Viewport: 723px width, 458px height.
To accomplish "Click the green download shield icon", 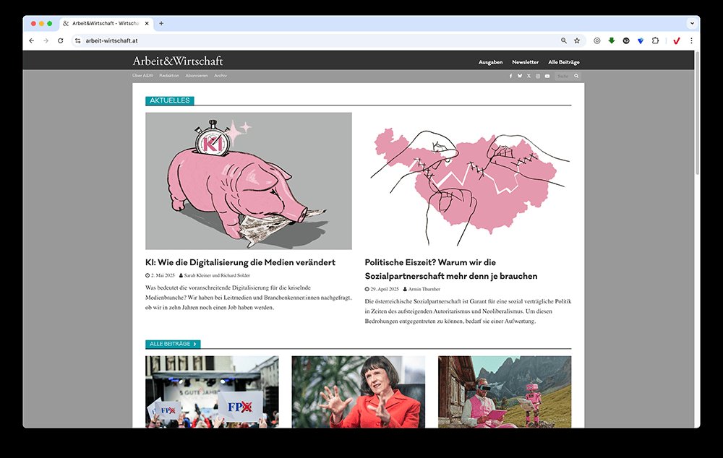I will click(611, 40).
